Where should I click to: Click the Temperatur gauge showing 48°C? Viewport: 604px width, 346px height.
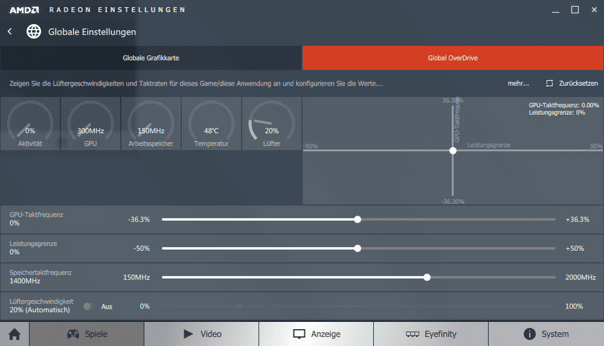[211, 124]
